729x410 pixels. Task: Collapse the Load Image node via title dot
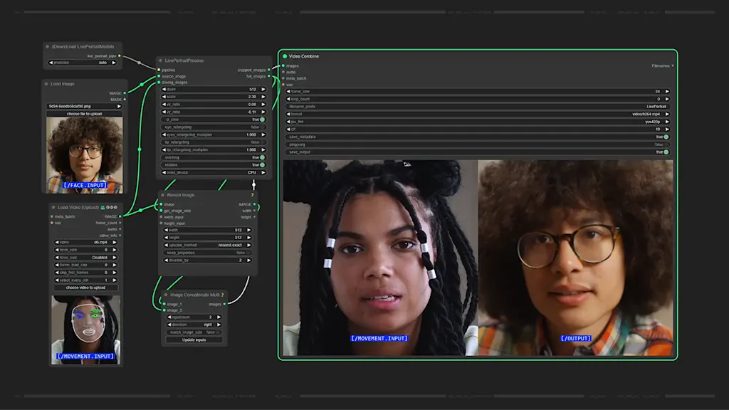[x=46, y=84]
